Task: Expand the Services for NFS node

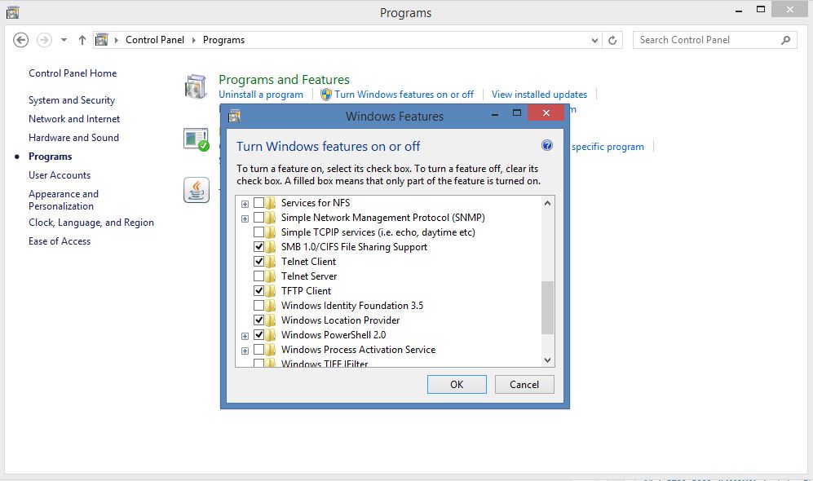Action: (x=245, y=203)
